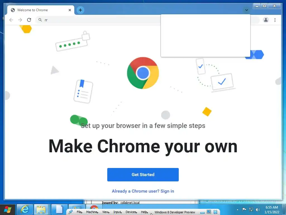Select the Welcome to Chrome tab
Image resolution: width=286 pixels, height=215 pixels.
pyautogui.click(x=41, y=10)
